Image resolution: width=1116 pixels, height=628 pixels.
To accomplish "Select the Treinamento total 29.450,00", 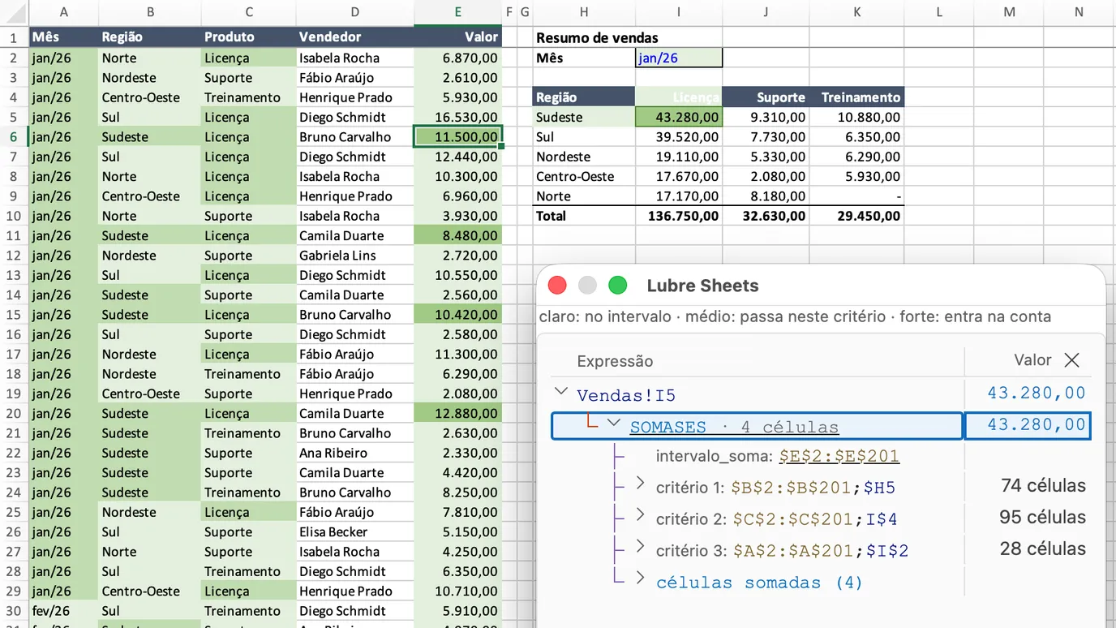I will point(856,216).
